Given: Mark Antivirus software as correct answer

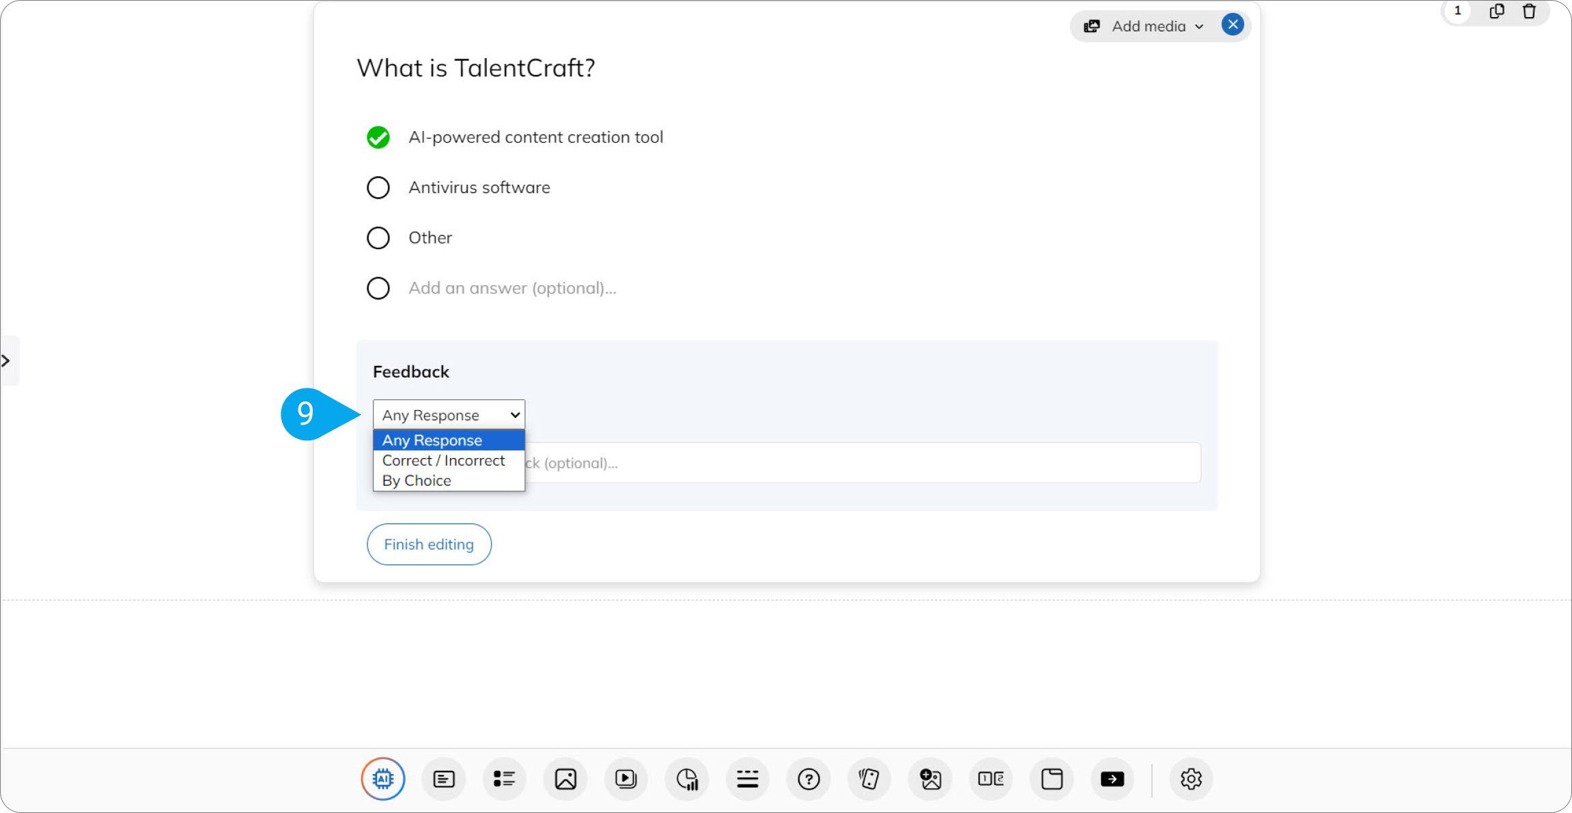Looking at the screenshot, I should [378, 188].
